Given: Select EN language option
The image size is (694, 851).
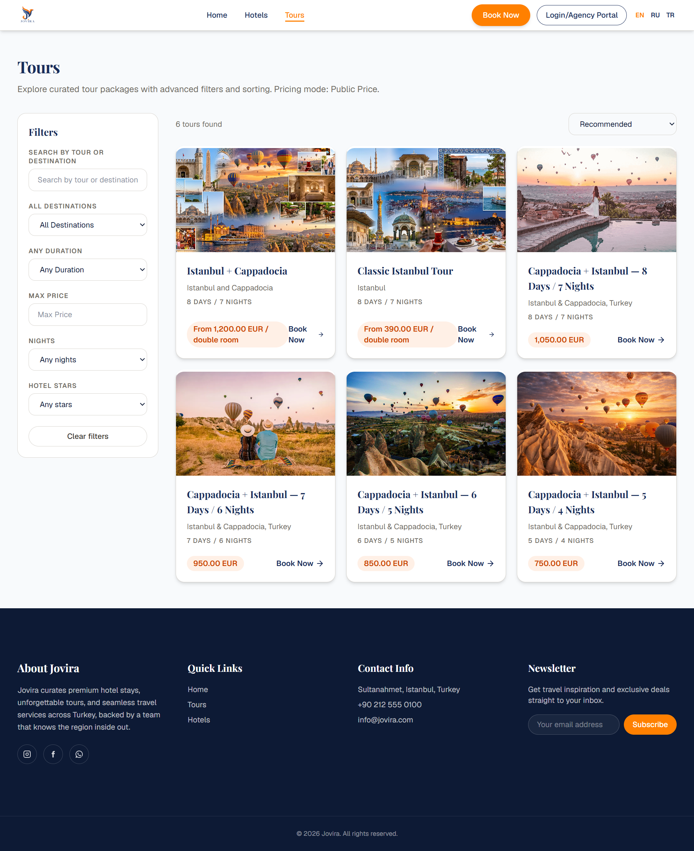Looking at the screenshot, I should click(x=639, y=15).
